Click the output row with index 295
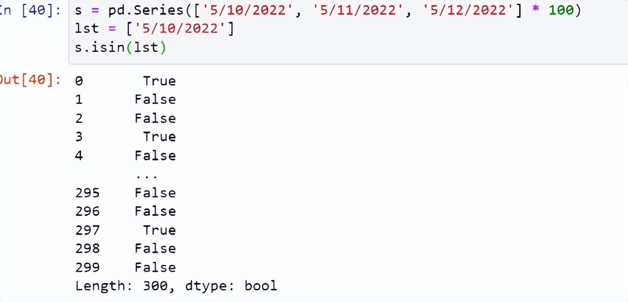The image size is (628, 302). [126, 193]
